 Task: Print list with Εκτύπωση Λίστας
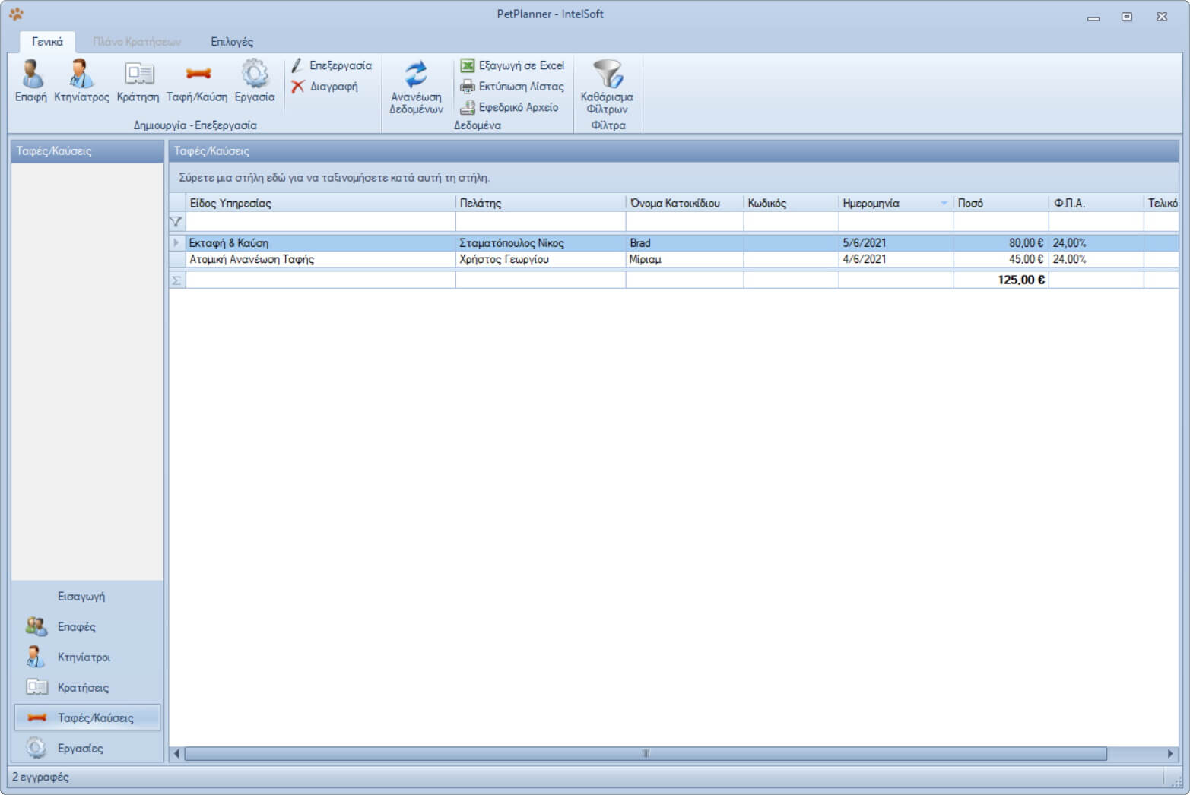pyautogui.click(x=512, y=87)
